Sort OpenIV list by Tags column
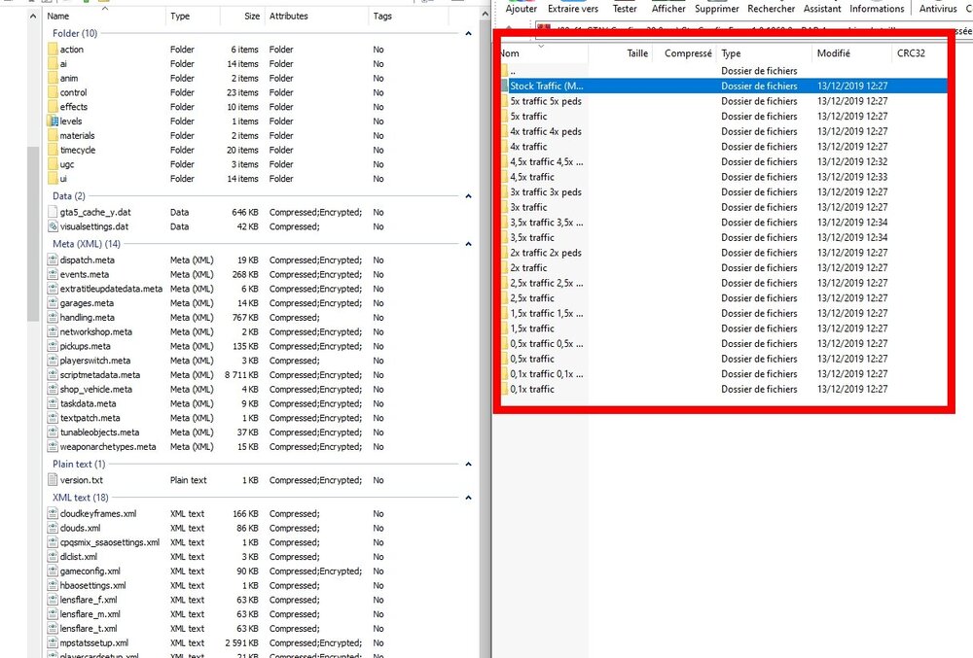 [x=407, y=17]
